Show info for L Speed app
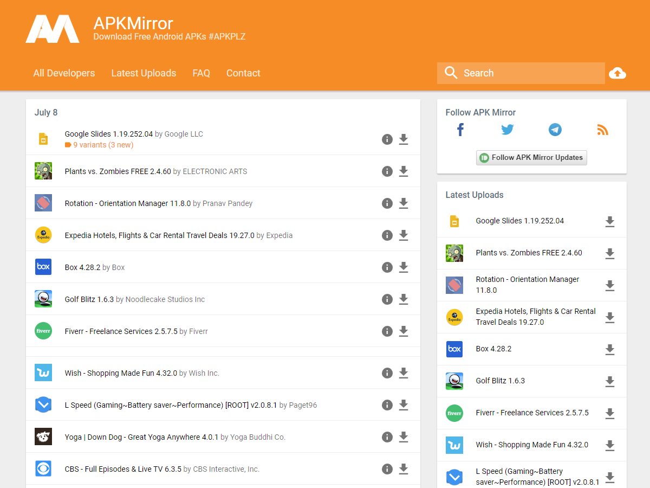Screen dimensions: 650x488 pyautogui.click(x=387, y=405)
